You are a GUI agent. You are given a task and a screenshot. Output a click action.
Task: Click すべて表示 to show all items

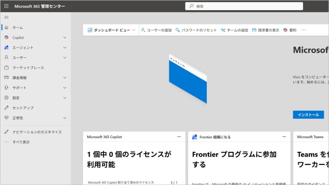pos(21,142)
